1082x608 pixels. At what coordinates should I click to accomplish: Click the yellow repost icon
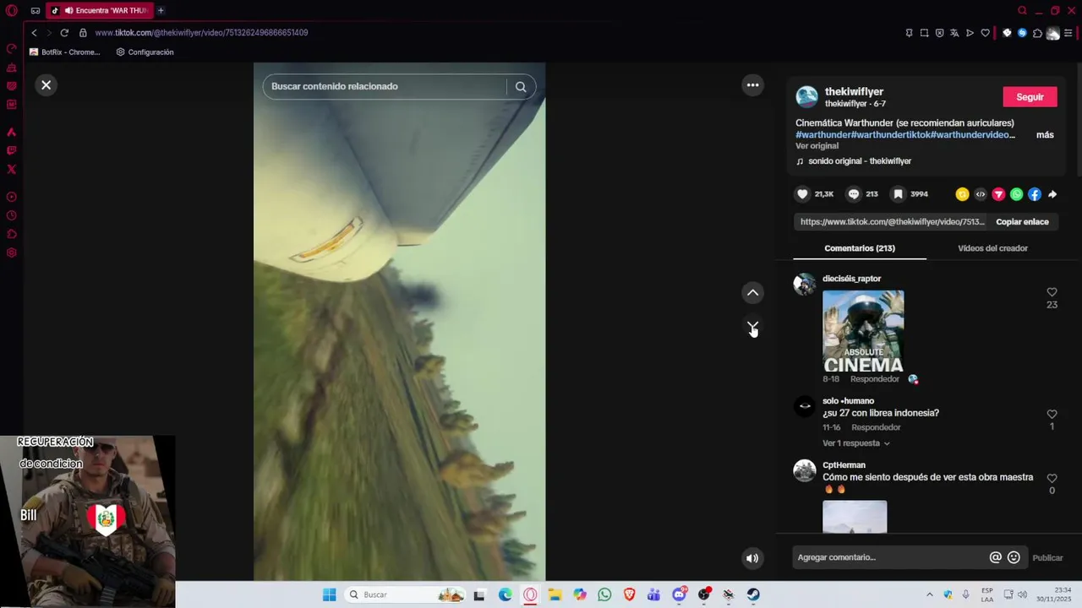pyautogui.click(x=962, y=194)
